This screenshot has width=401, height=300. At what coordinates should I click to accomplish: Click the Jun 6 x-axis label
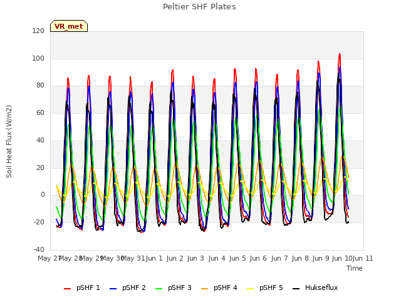pos(258,258)
